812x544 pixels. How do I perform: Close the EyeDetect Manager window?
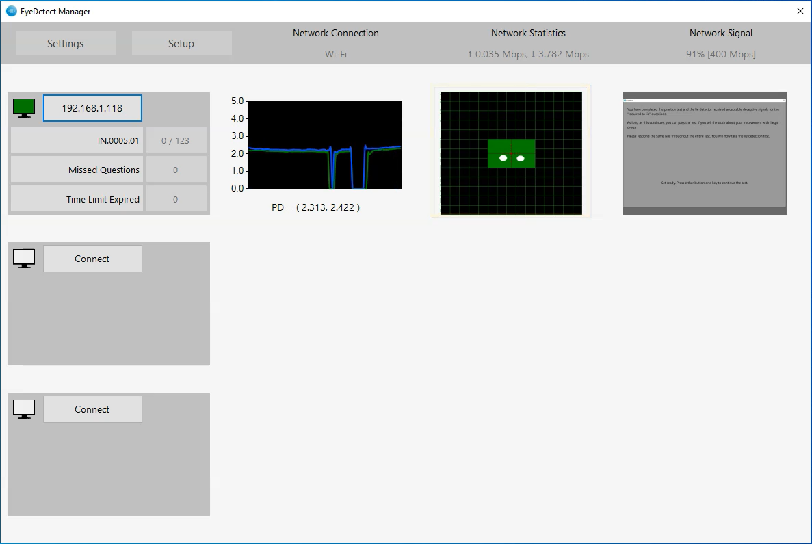800,11
